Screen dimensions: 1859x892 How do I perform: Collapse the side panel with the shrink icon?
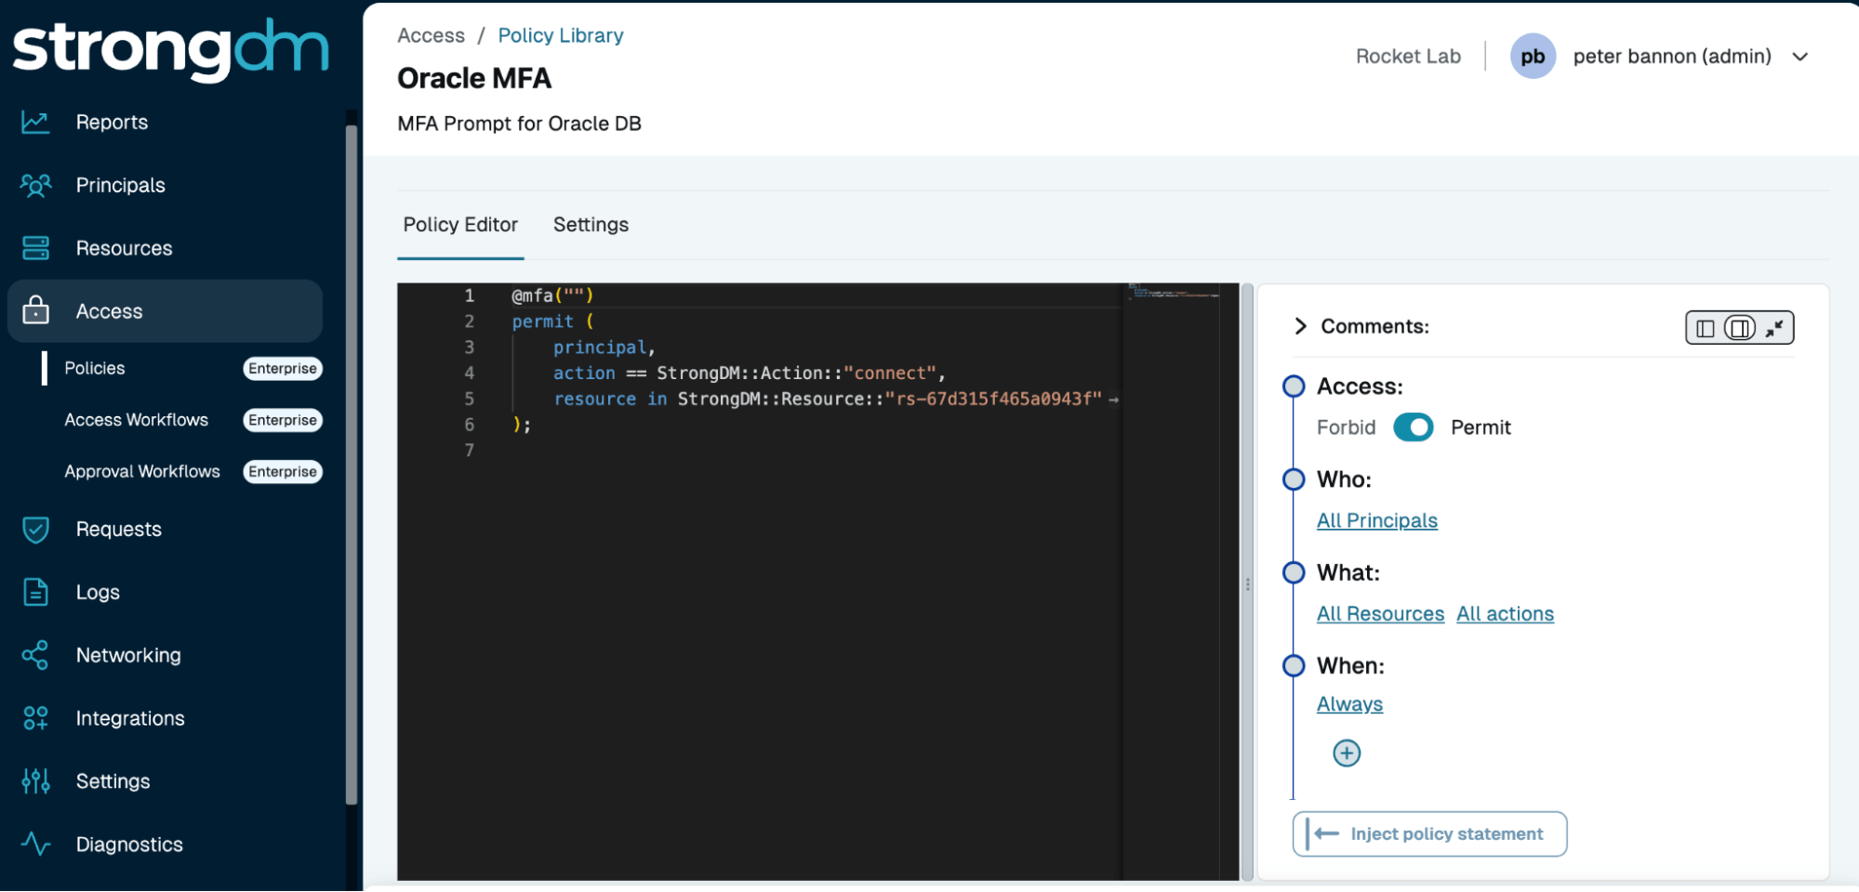point(1775,327)
